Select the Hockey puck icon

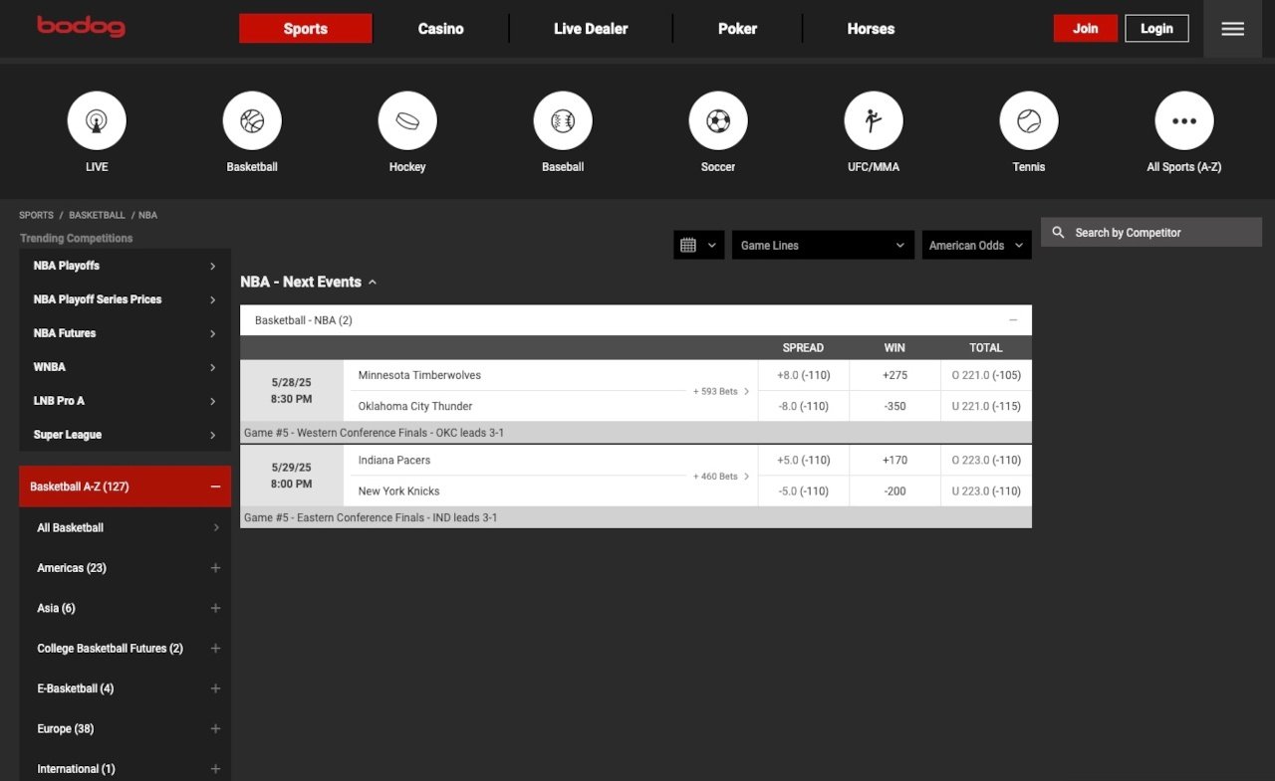407,120
